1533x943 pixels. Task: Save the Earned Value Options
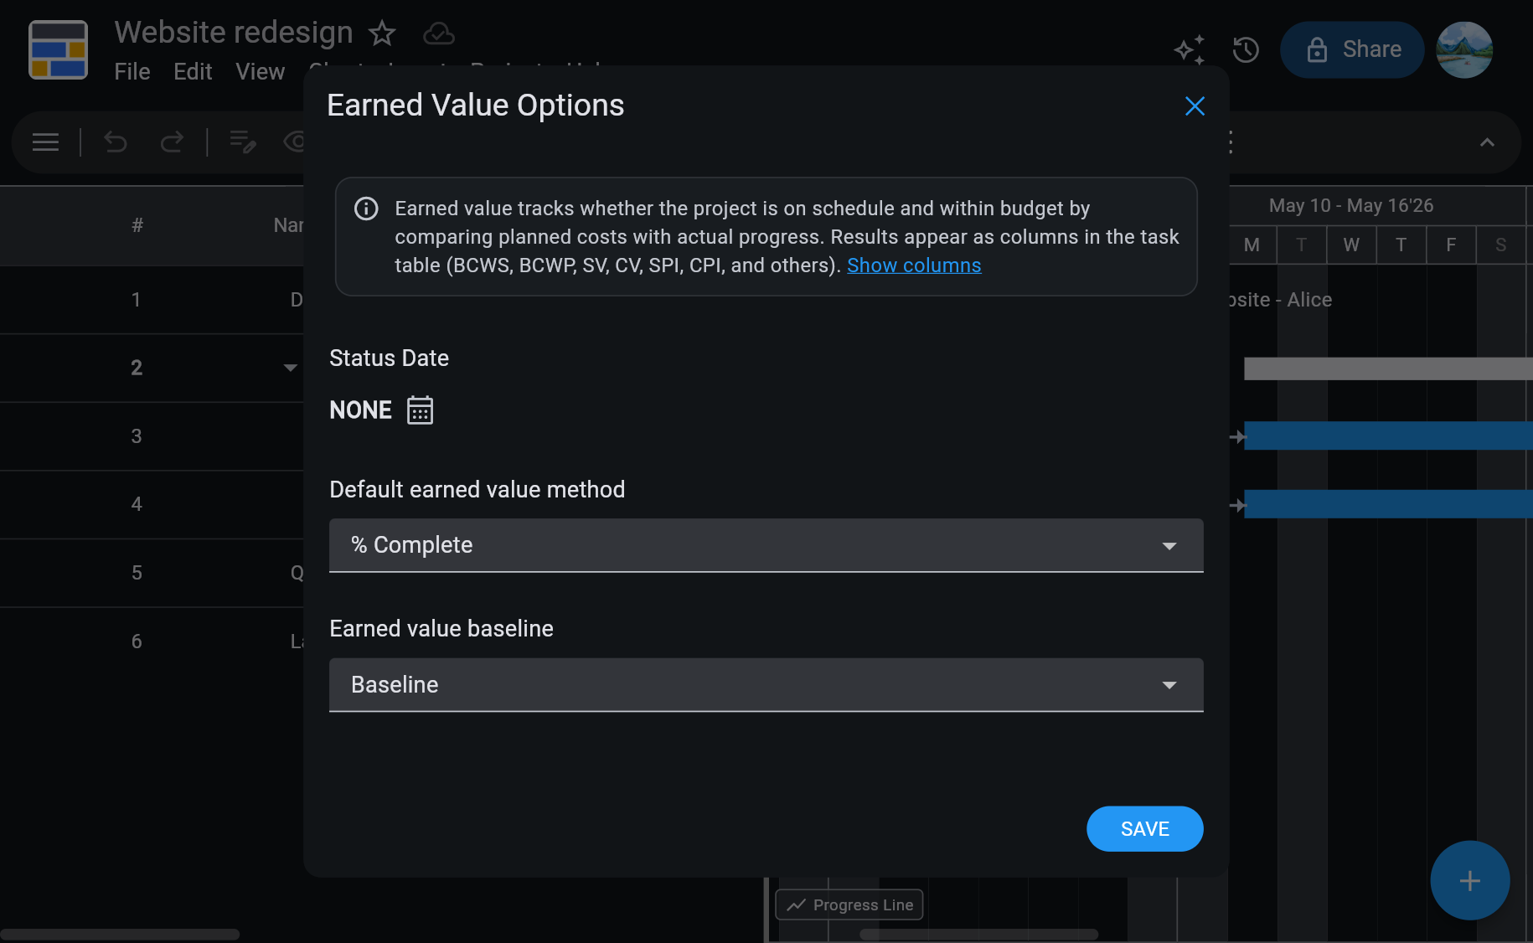[1144, 828]
